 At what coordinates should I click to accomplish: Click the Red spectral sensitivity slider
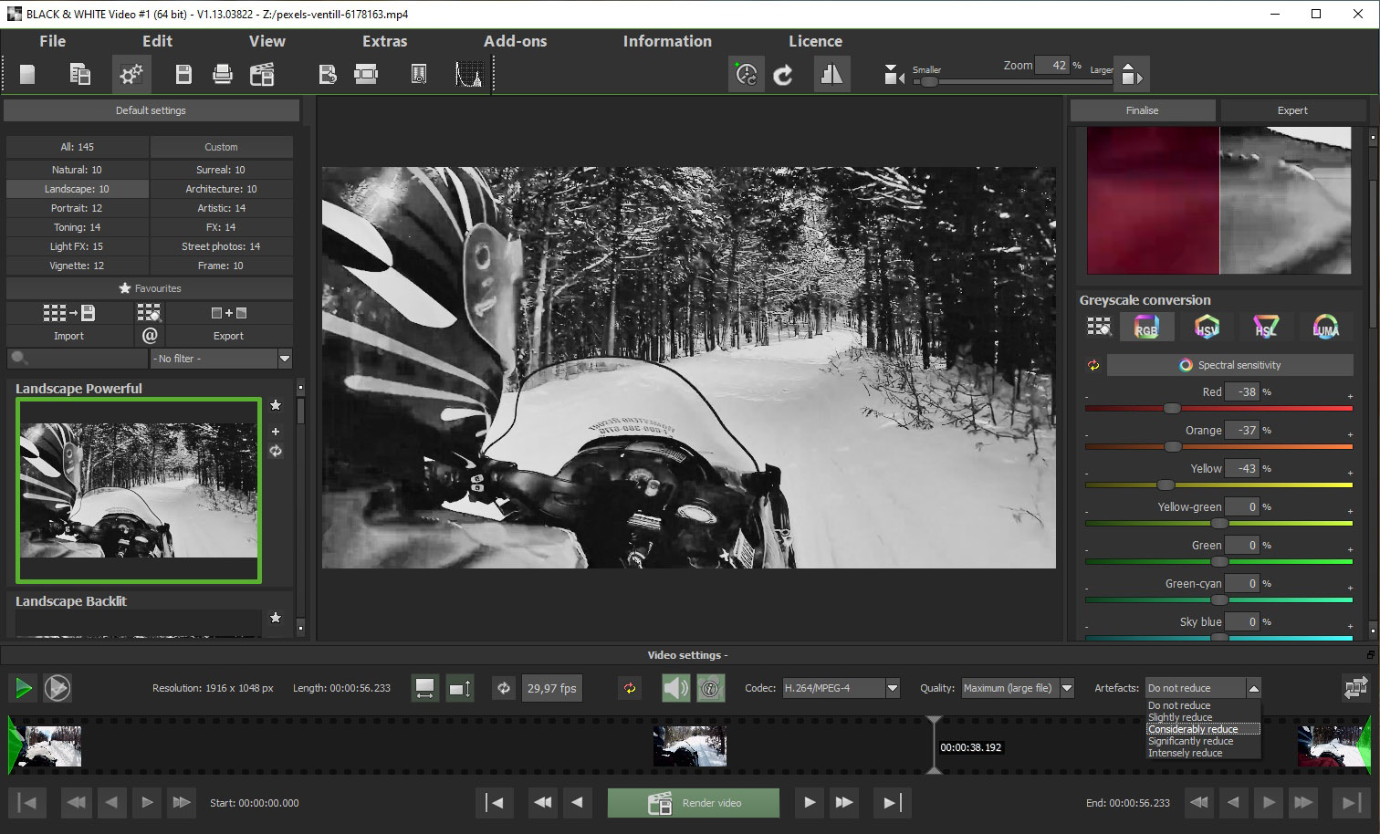pyautogui.click(x=1172, y=408)
